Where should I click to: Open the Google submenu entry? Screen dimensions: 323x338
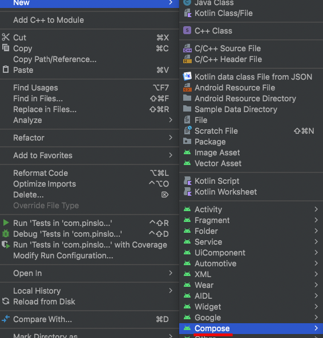pos(251,318)
